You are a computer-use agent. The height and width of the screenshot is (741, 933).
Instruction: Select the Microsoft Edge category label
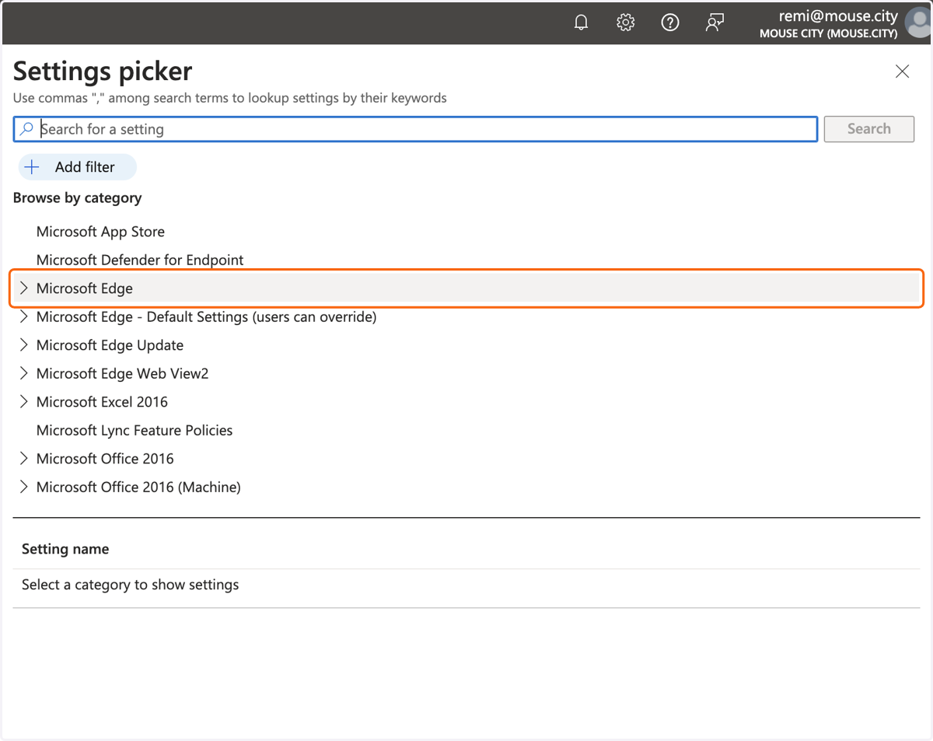[x=85, y=288]
